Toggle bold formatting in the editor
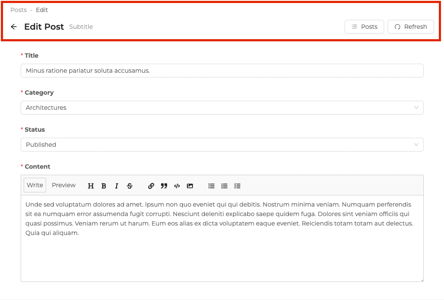The height and width of the screenshot is (300, 444). [x=104, y=186]
